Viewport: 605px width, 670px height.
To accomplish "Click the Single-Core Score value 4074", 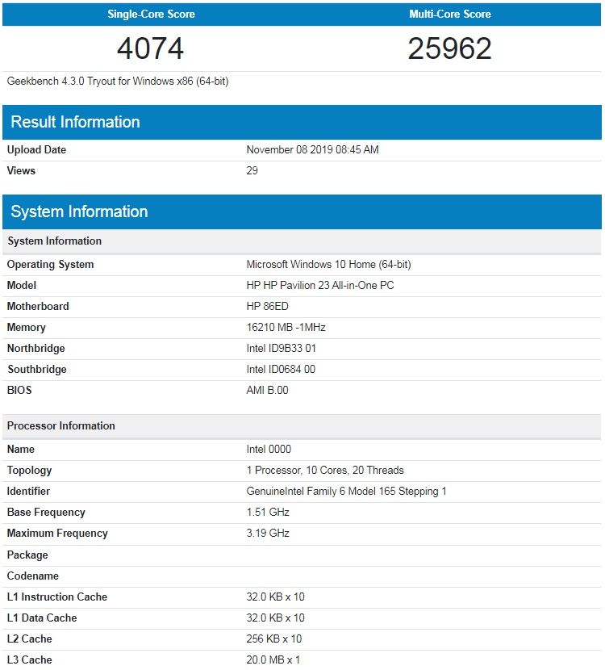I will (150, 48).
